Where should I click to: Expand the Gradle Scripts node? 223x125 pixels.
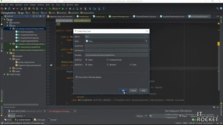[x=5, y=74]
